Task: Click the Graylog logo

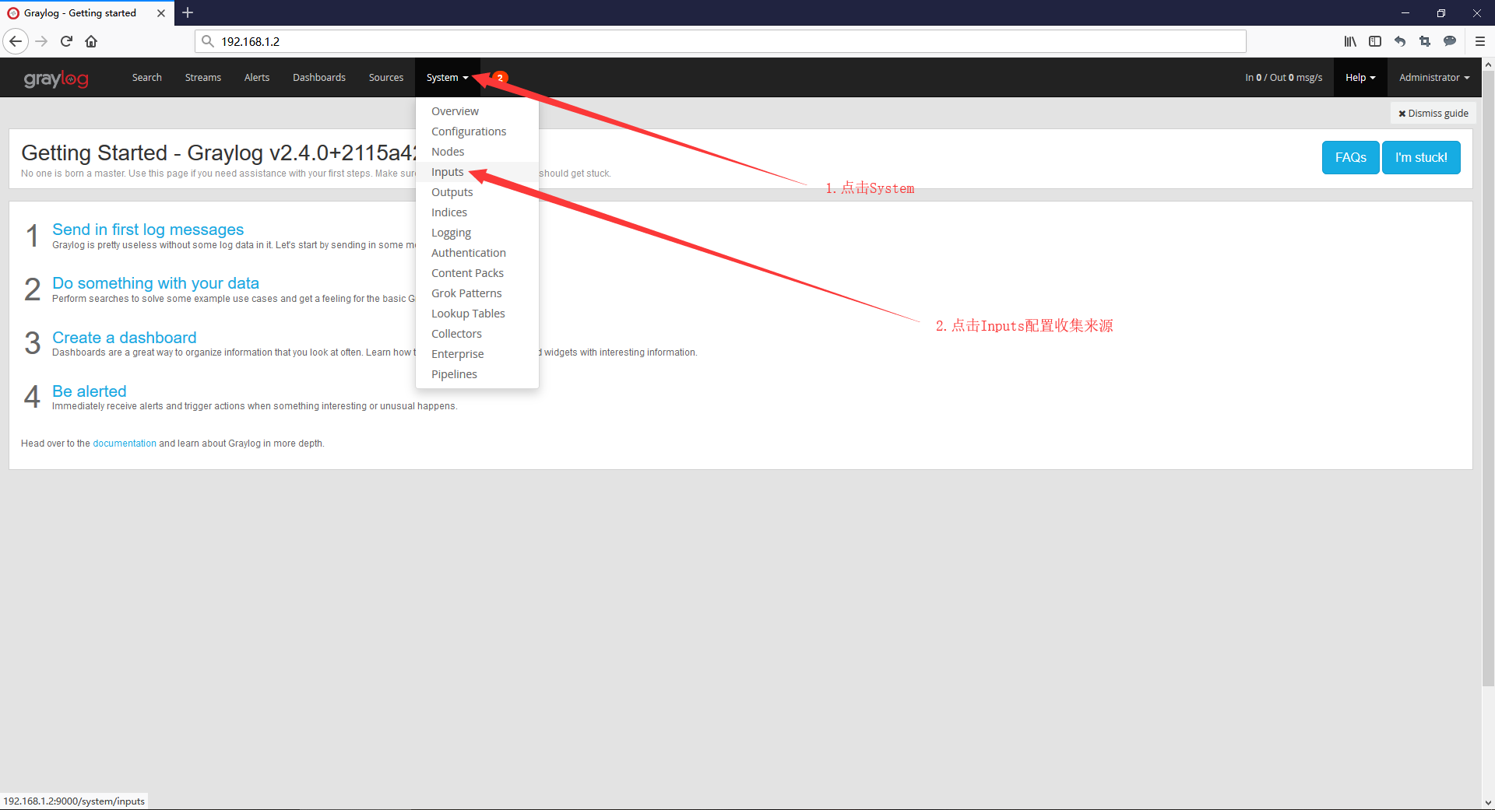Action: [56, 79]
